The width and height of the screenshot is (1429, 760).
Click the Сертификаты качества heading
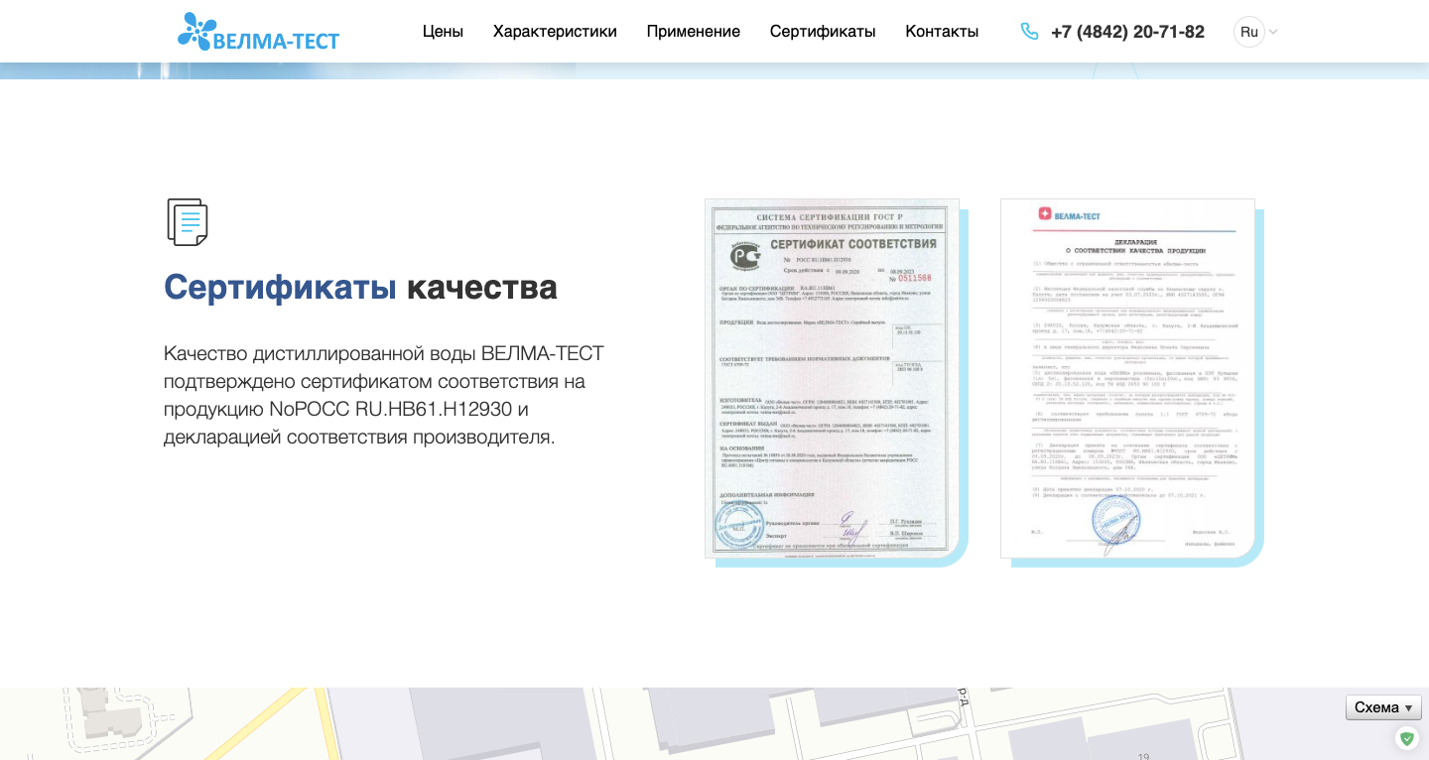(x=360, y=288)
